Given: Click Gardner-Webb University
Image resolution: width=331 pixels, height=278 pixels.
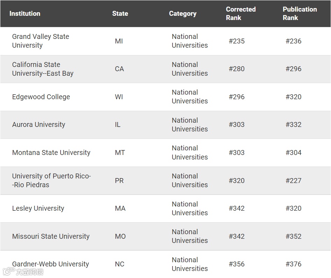Looking at the screenshot, I should 50,264.
